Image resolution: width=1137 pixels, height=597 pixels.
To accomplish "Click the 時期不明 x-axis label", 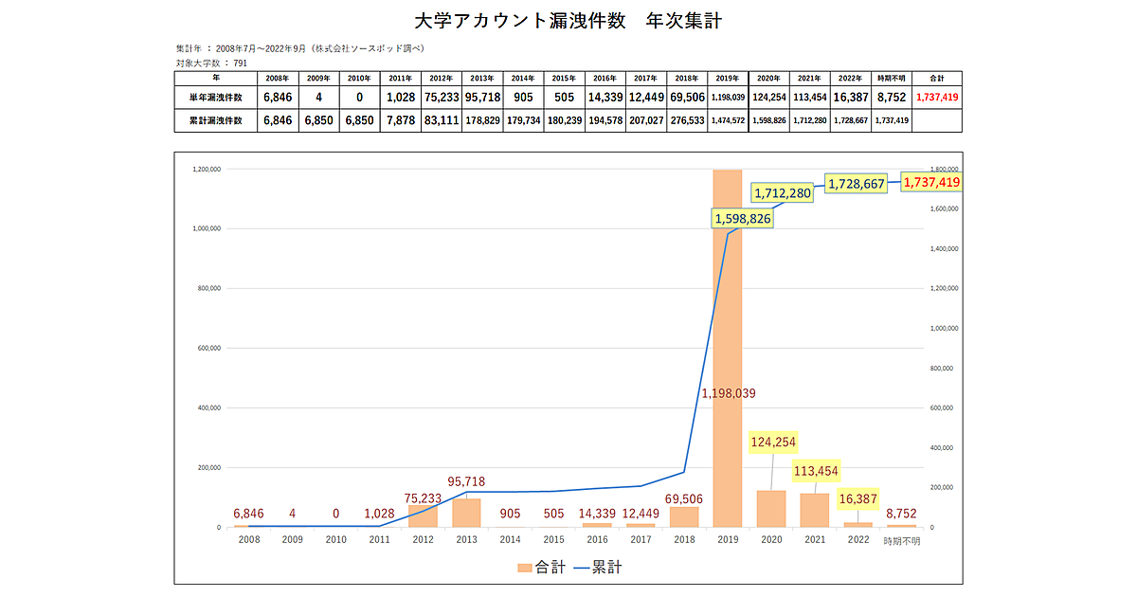I will [x=901, y=541].
